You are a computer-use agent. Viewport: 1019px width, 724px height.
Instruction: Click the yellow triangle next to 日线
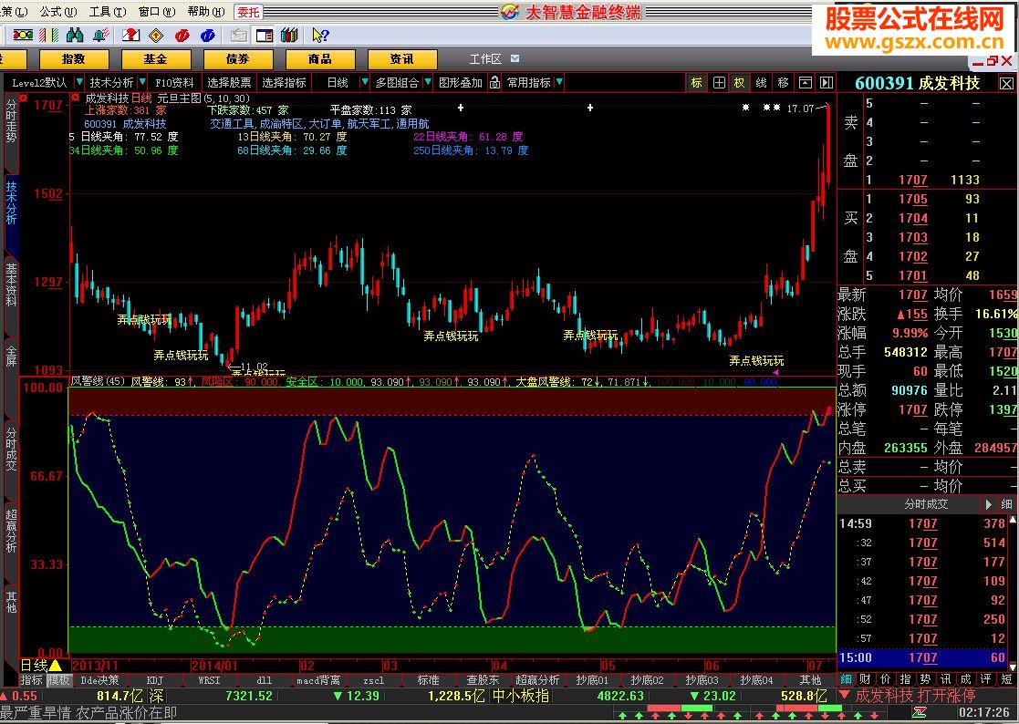(56, 665)
